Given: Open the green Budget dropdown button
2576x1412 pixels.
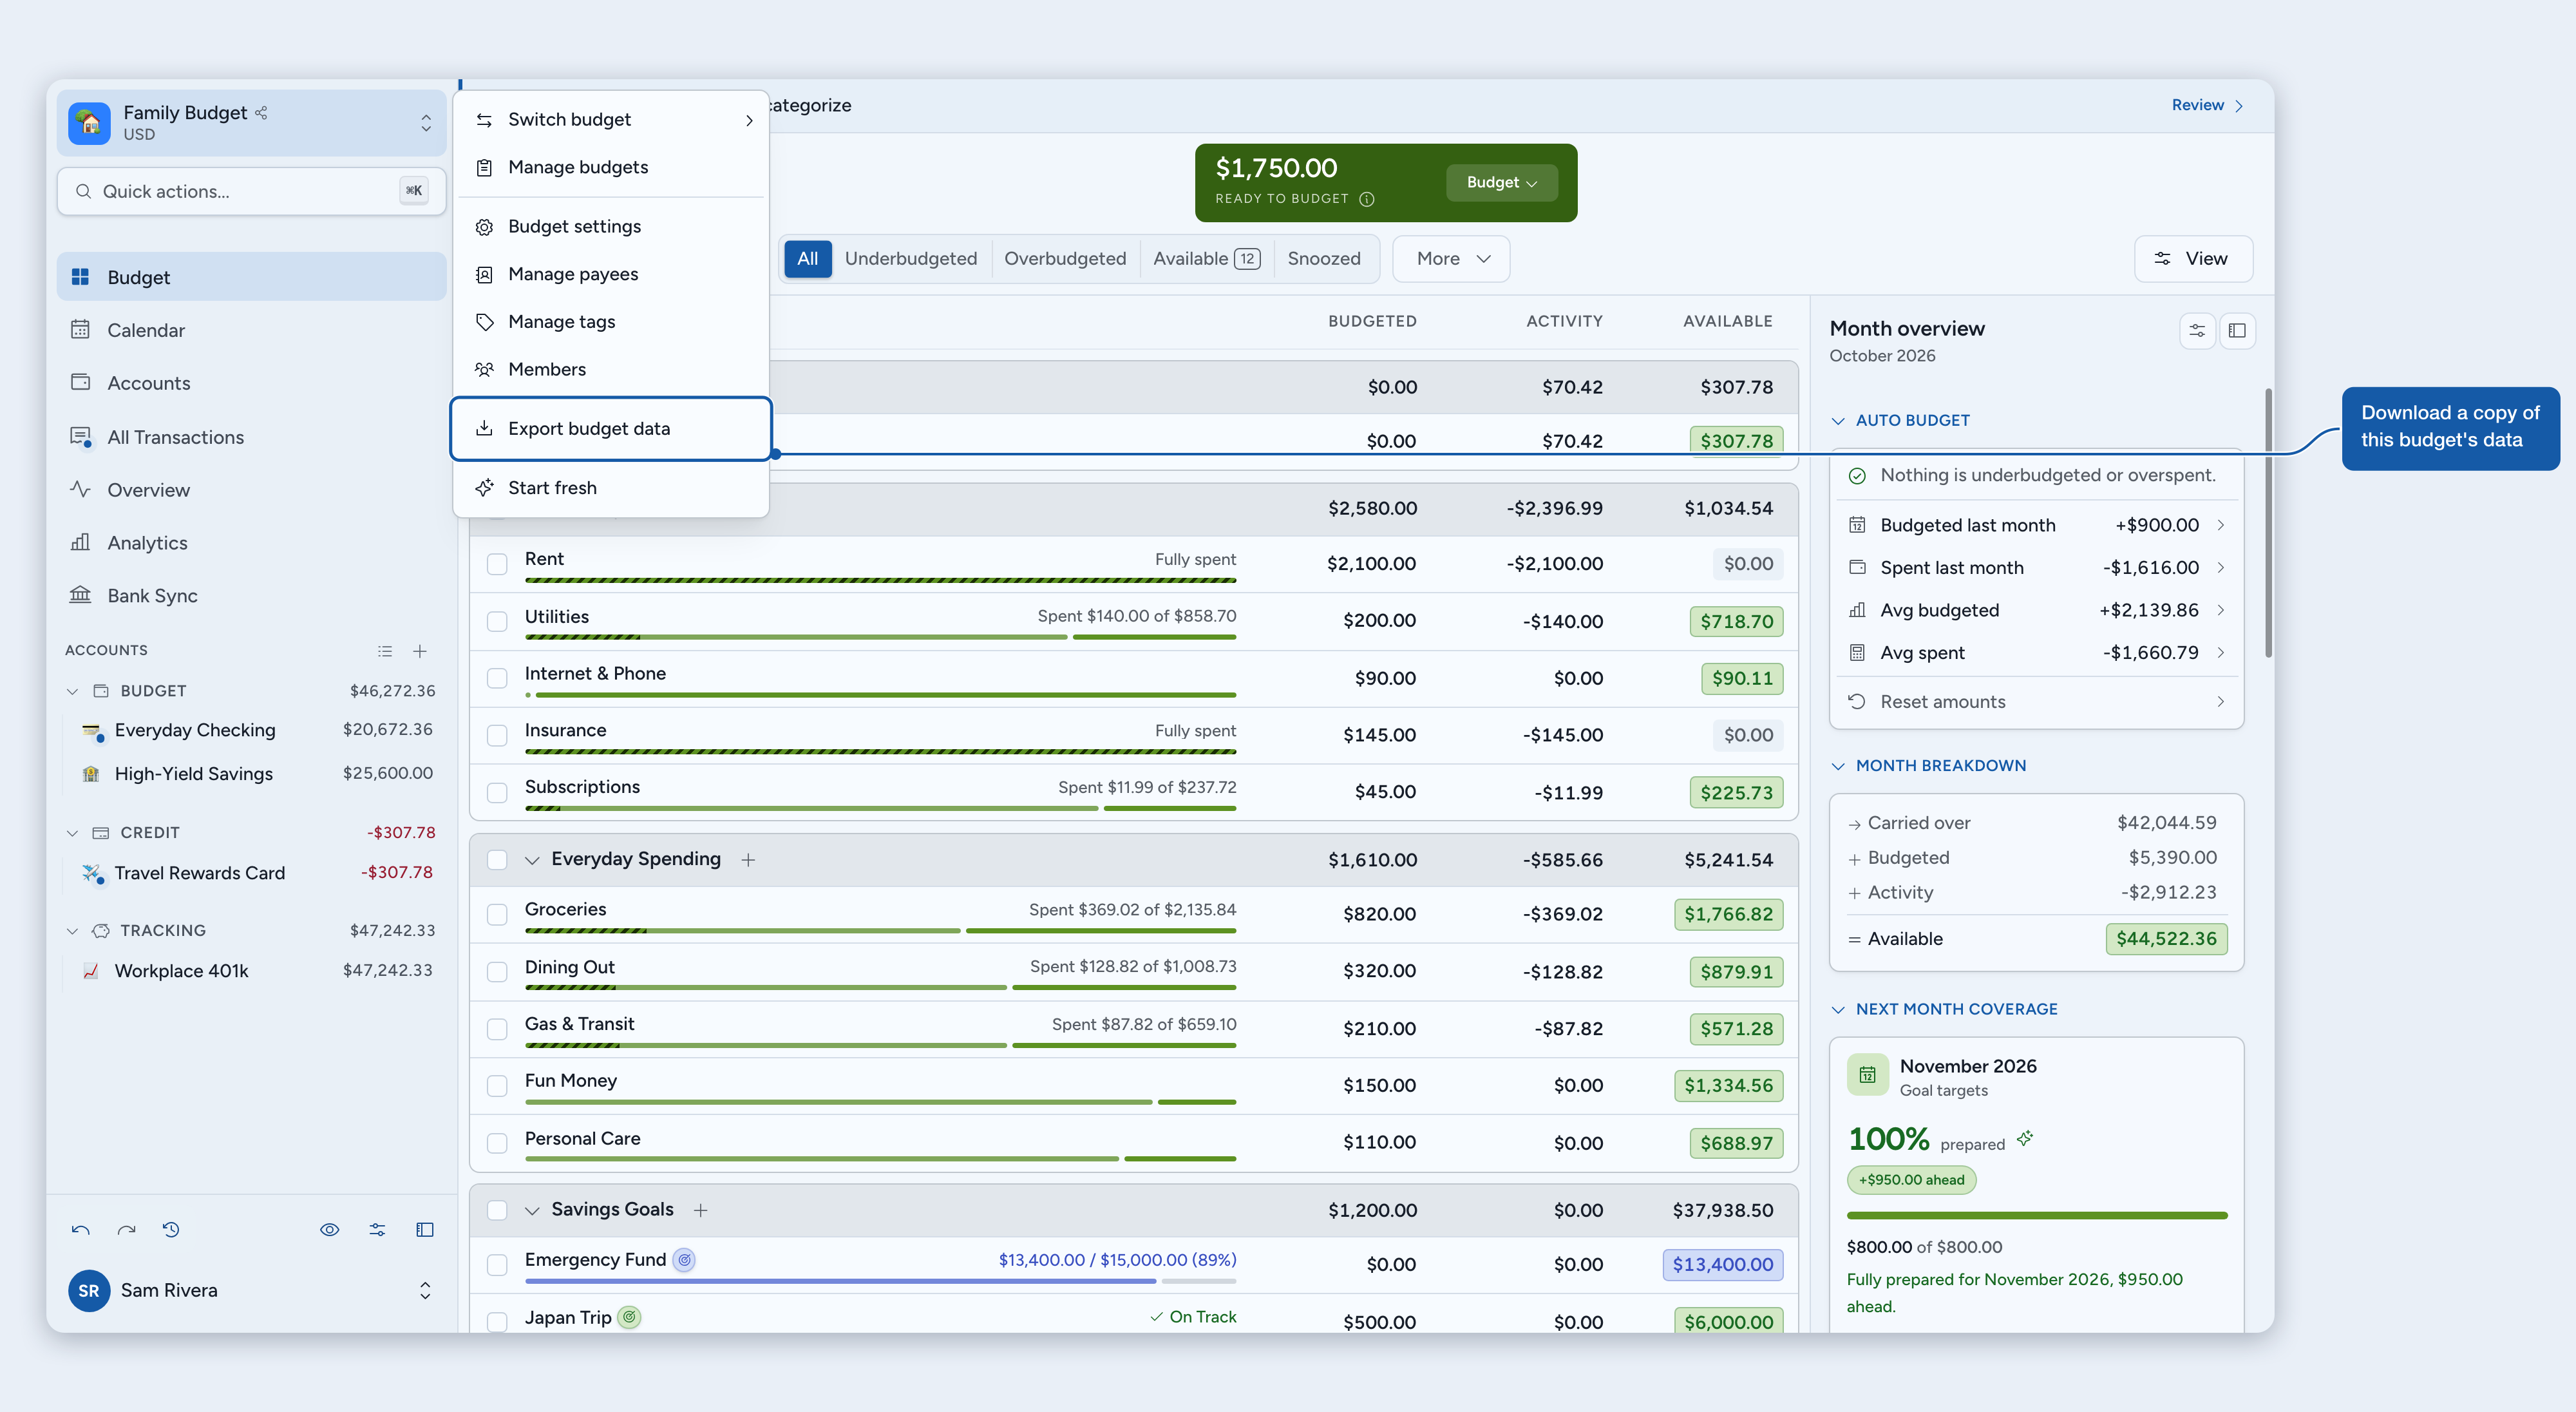Looking at the screenshot, I should [x=1501, y=182].
